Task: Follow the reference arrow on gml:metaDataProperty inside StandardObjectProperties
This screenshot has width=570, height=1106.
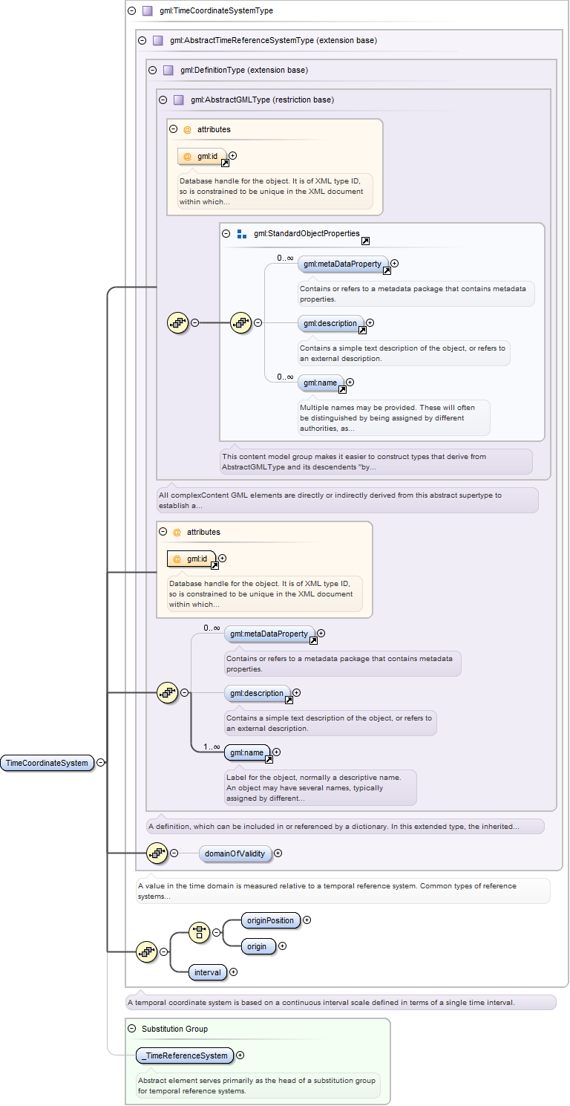Action: pos(387,271)
